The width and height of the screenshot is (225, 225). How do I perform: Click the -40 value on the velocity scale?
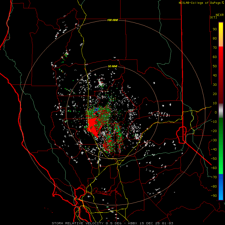click(x=214, y=149)
